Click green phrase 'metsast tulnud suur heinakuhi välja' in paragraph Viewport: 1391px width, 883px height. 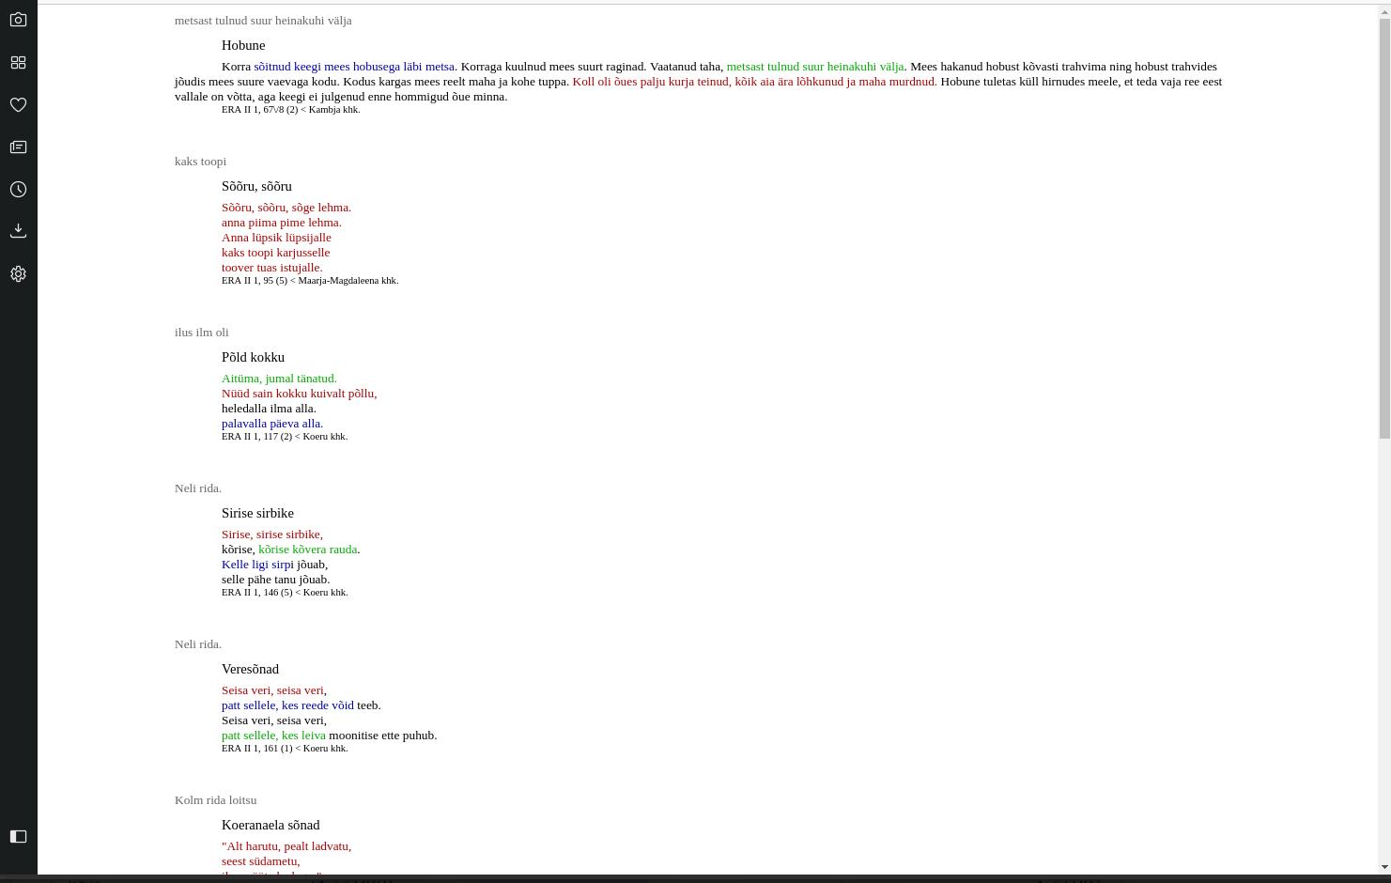[x=814, y=67]
